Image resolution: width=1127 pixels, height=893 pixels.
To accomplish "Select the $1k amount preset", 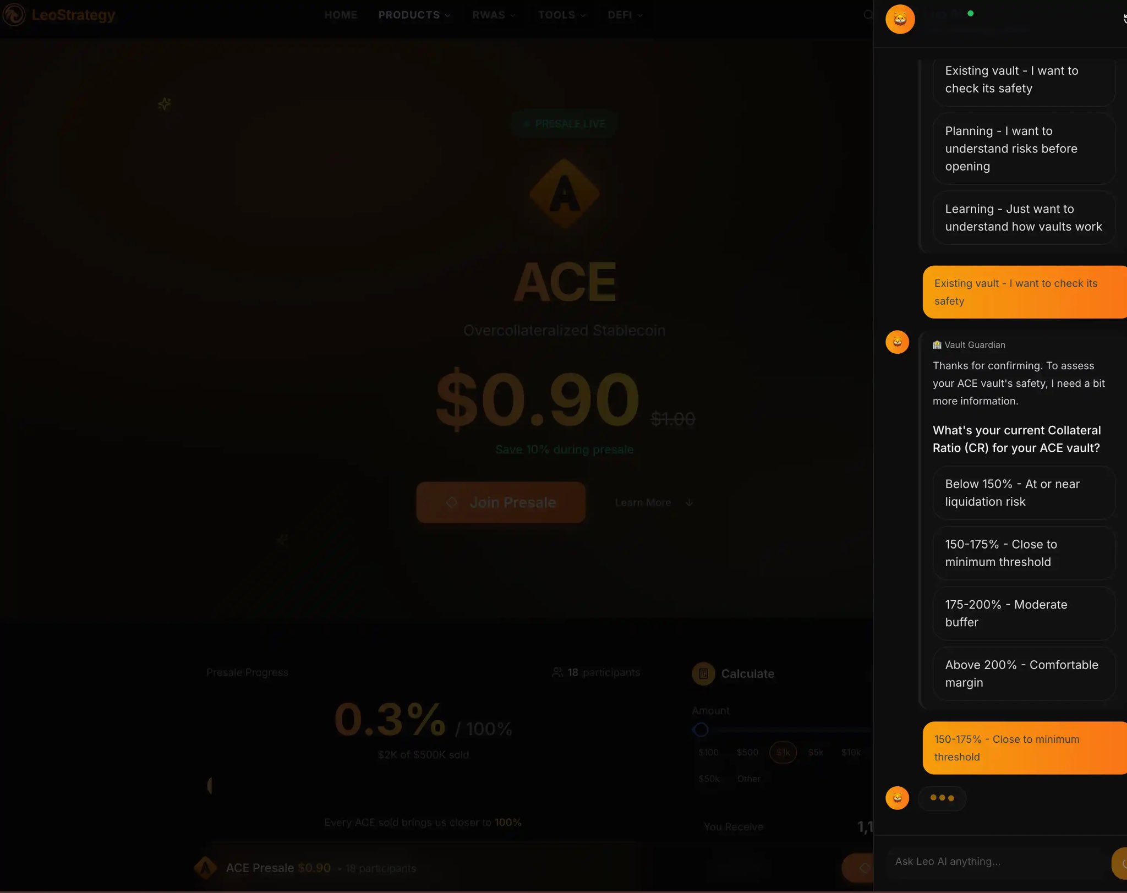I will [x=783, y=752].
